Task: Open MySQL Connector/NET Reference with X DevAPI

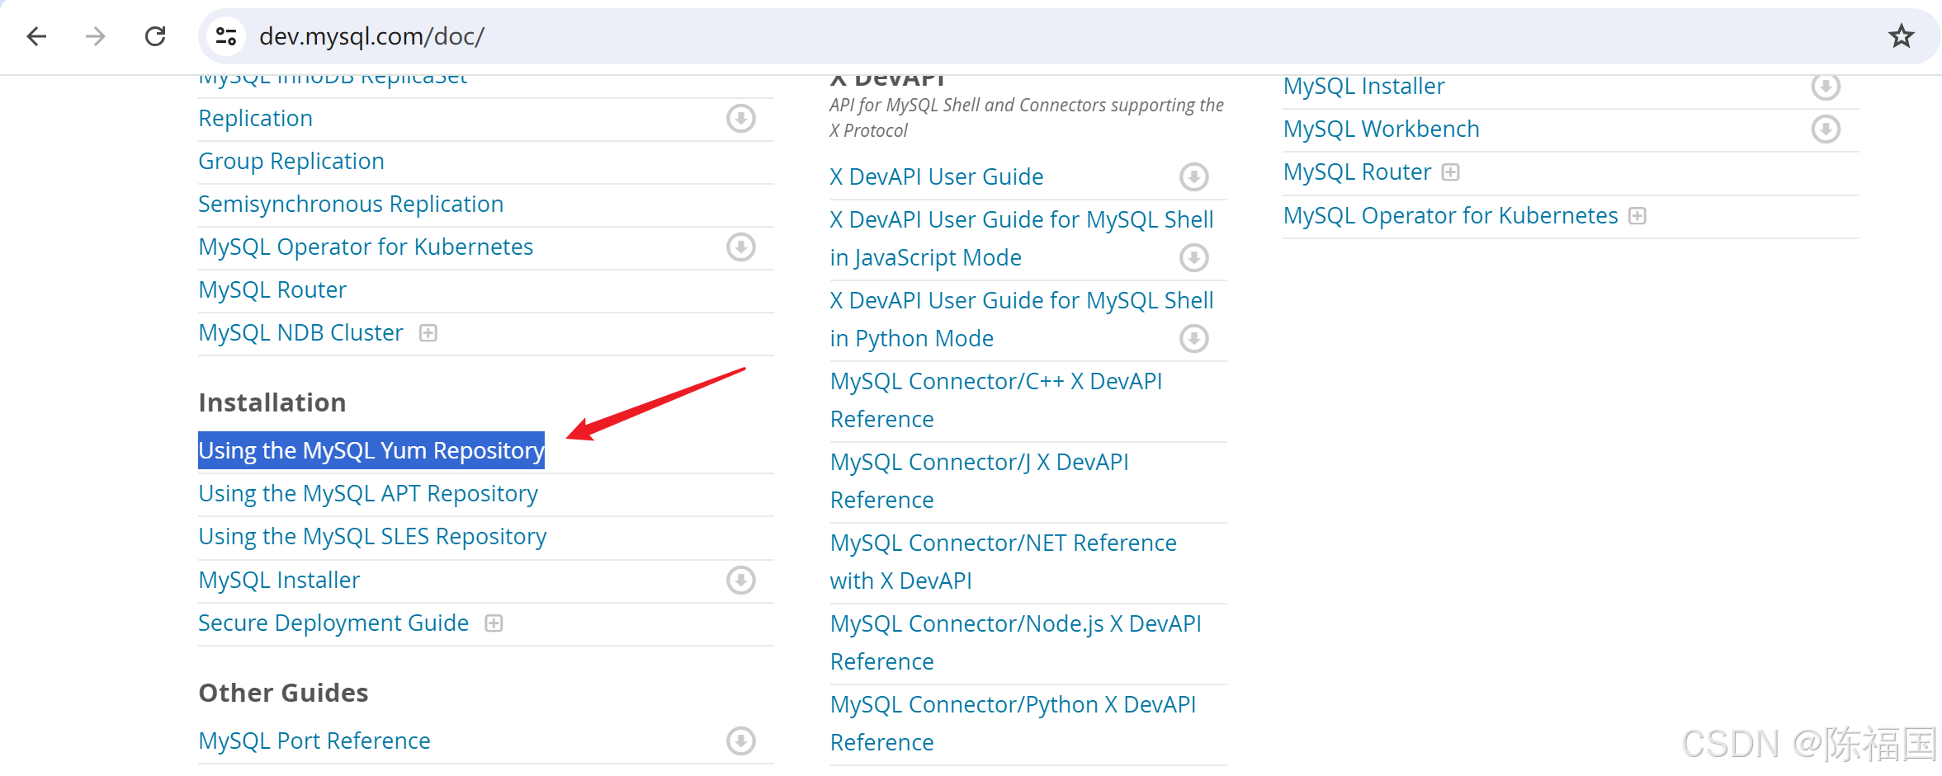Action: [x=1004, y=562]
